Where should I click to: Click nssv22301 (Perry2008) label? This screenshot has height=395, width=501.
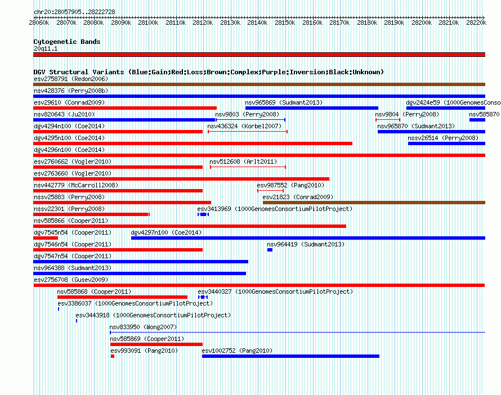pos(69,209)
